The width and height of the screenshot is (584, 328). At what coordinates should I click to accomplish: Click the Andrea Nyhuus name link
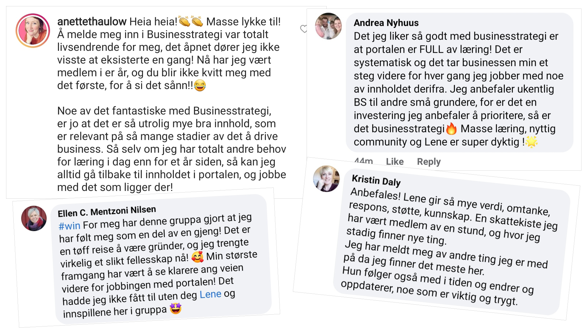point(386,23)
